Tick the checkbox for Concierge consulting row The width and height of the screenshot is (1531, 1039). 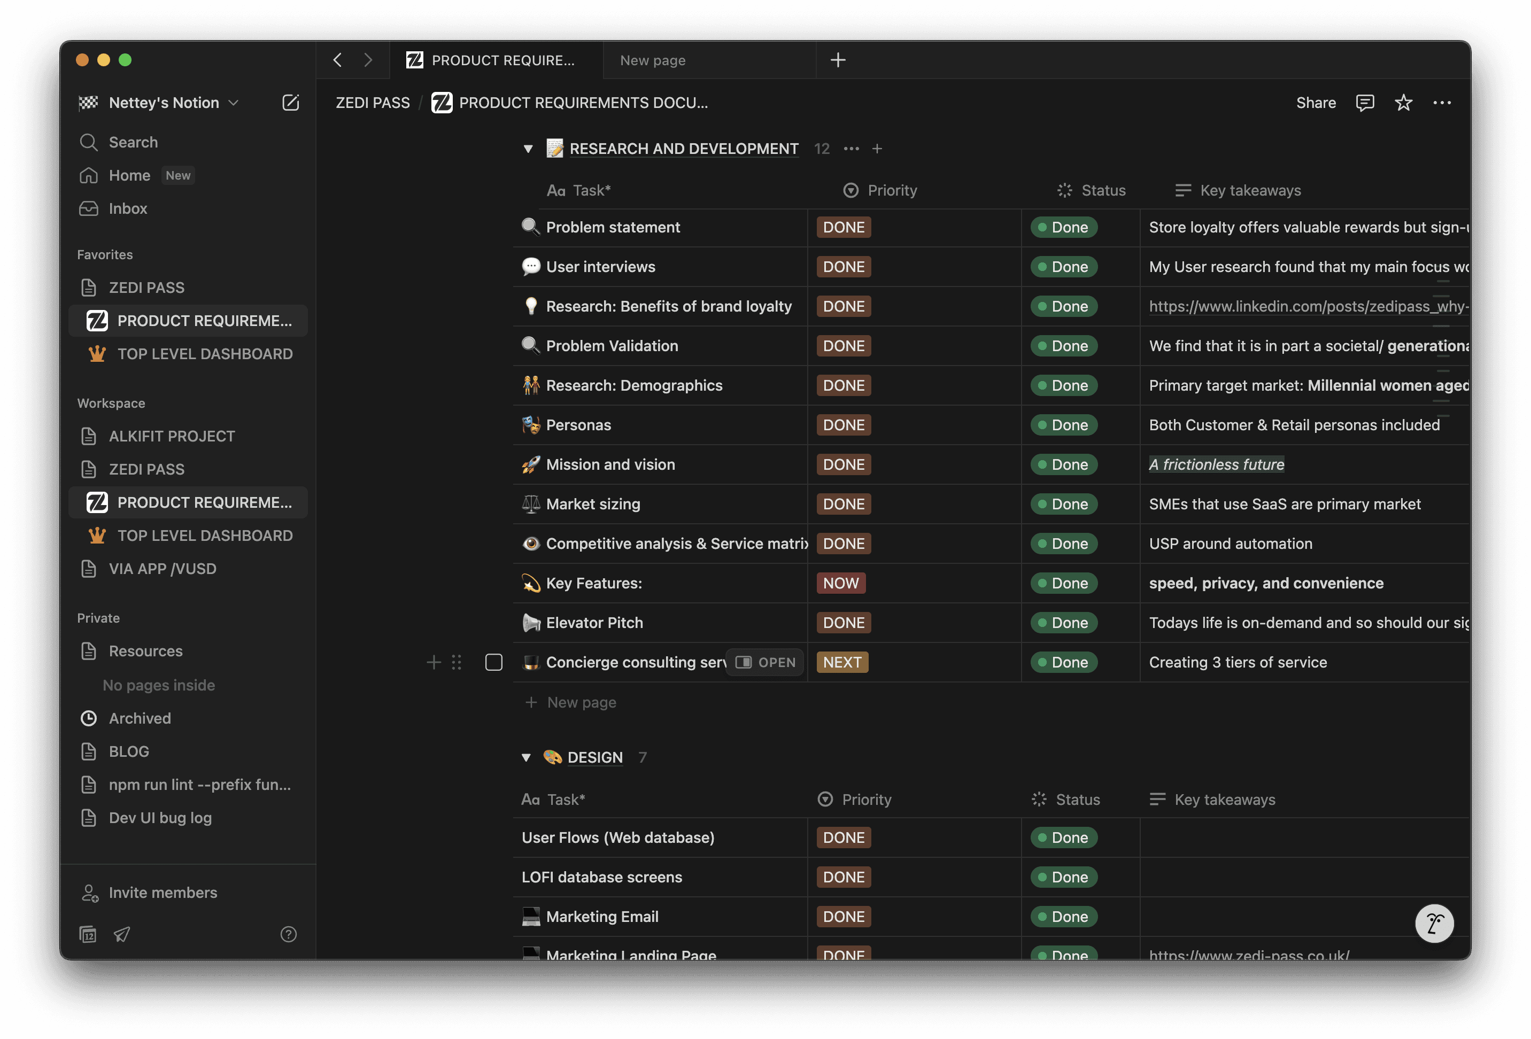(493, 662)
